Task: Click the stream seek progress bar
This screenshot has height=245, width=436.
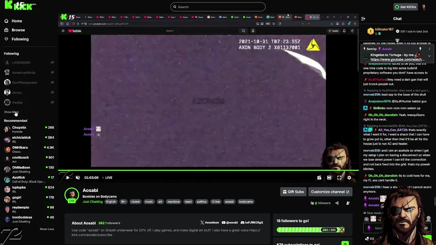Action: click(x=208, y=170)
